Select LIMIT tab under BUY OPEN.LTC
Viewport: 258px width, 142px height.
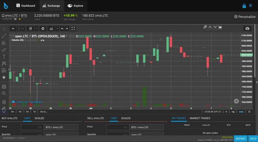pos(27,118)
